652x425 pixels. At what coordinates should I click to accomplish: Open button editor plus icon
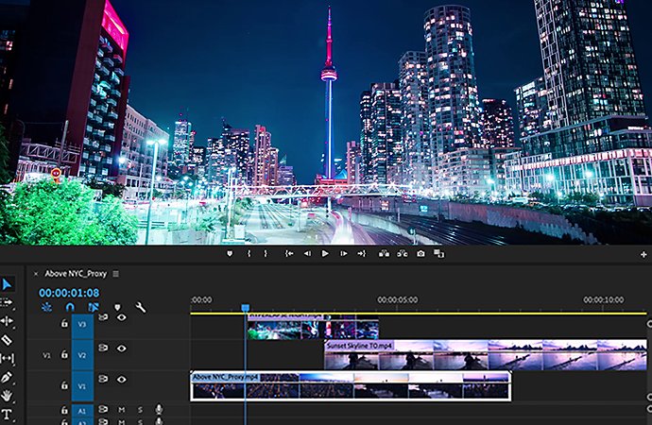coord(643,254)
